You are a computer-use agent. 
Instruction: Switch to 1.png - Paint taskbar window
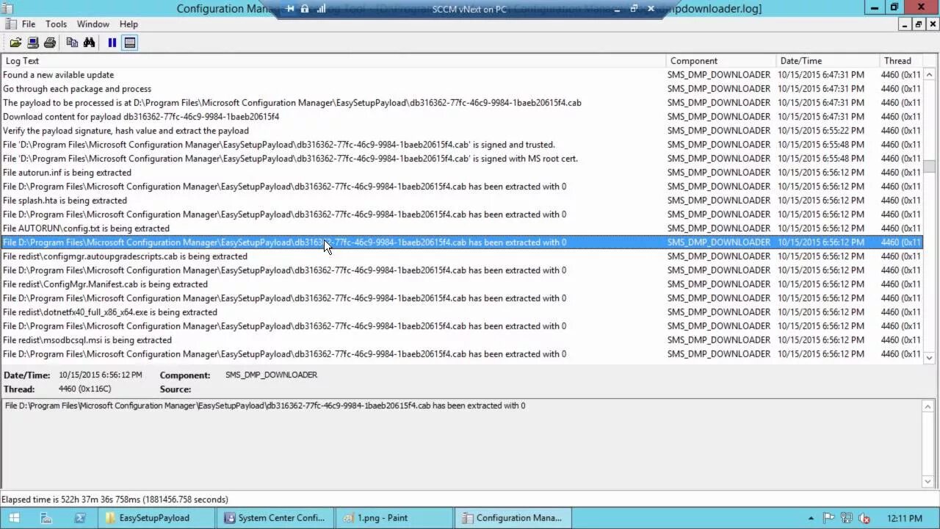395,518
